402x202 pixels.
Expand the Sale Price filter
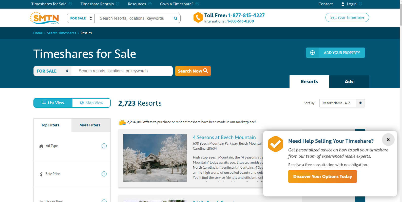click(x=104, y=174)
